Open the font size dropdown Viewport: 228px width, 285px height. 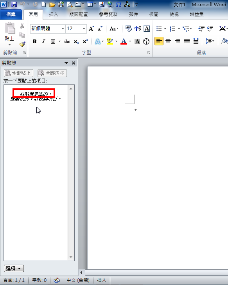(x=84, y=29)
